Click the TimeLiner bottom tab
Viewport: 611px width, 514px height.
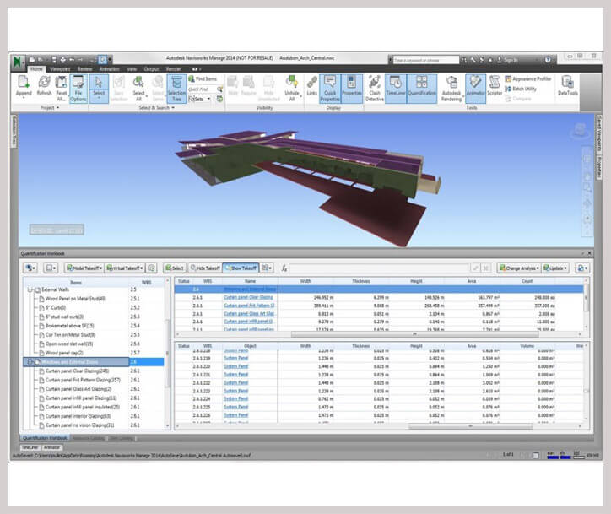[x=30, y=447]
